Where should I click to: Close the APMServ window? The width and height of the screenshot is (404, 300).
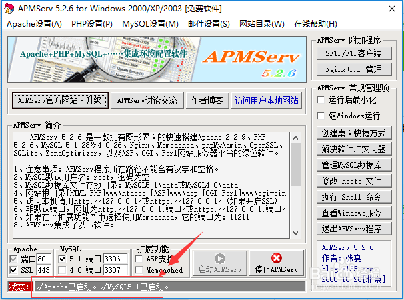[x=392, y=9]
